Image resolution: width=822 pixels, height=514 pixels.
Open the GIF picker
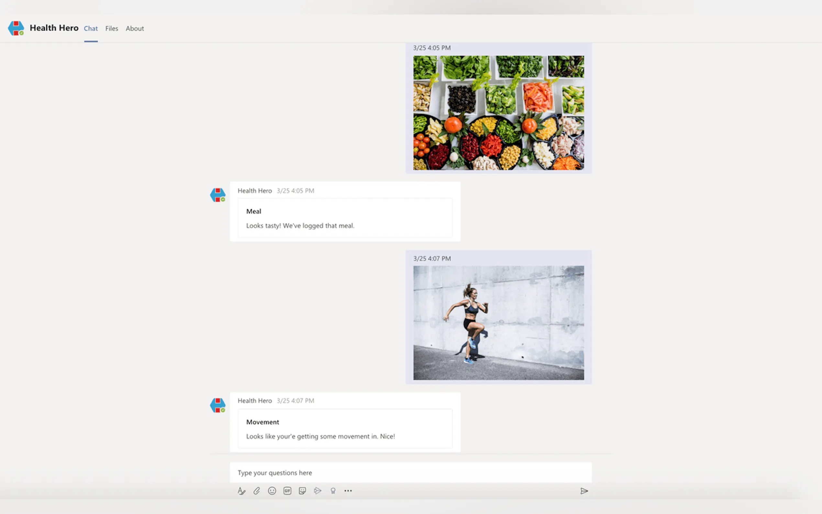pos(287,491)
